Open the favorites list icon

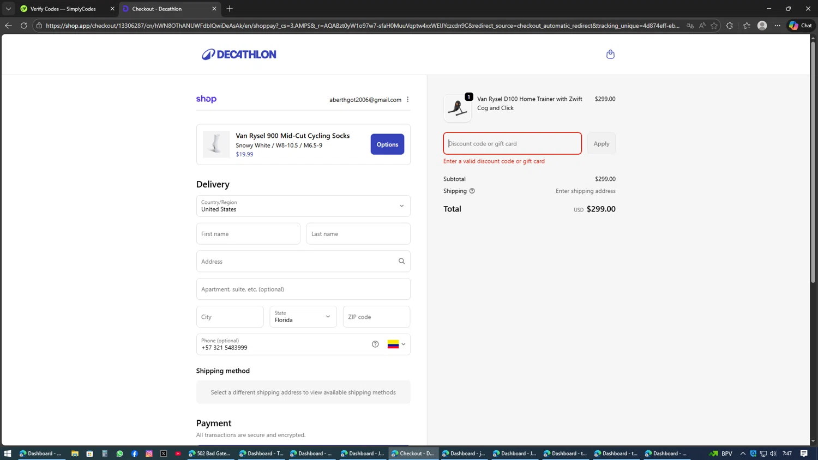coord(747,26)
